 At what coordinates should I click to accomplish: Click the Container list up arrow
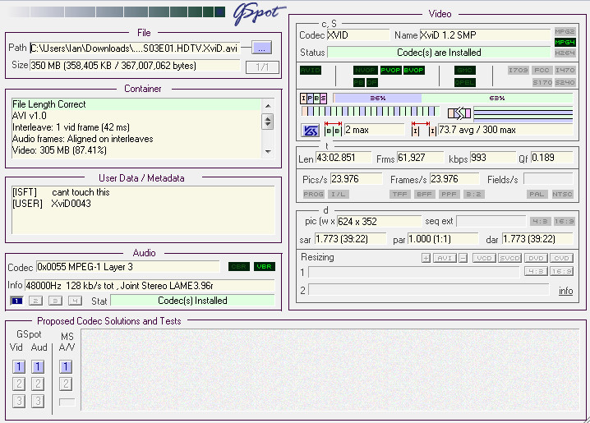pos(268,107)
